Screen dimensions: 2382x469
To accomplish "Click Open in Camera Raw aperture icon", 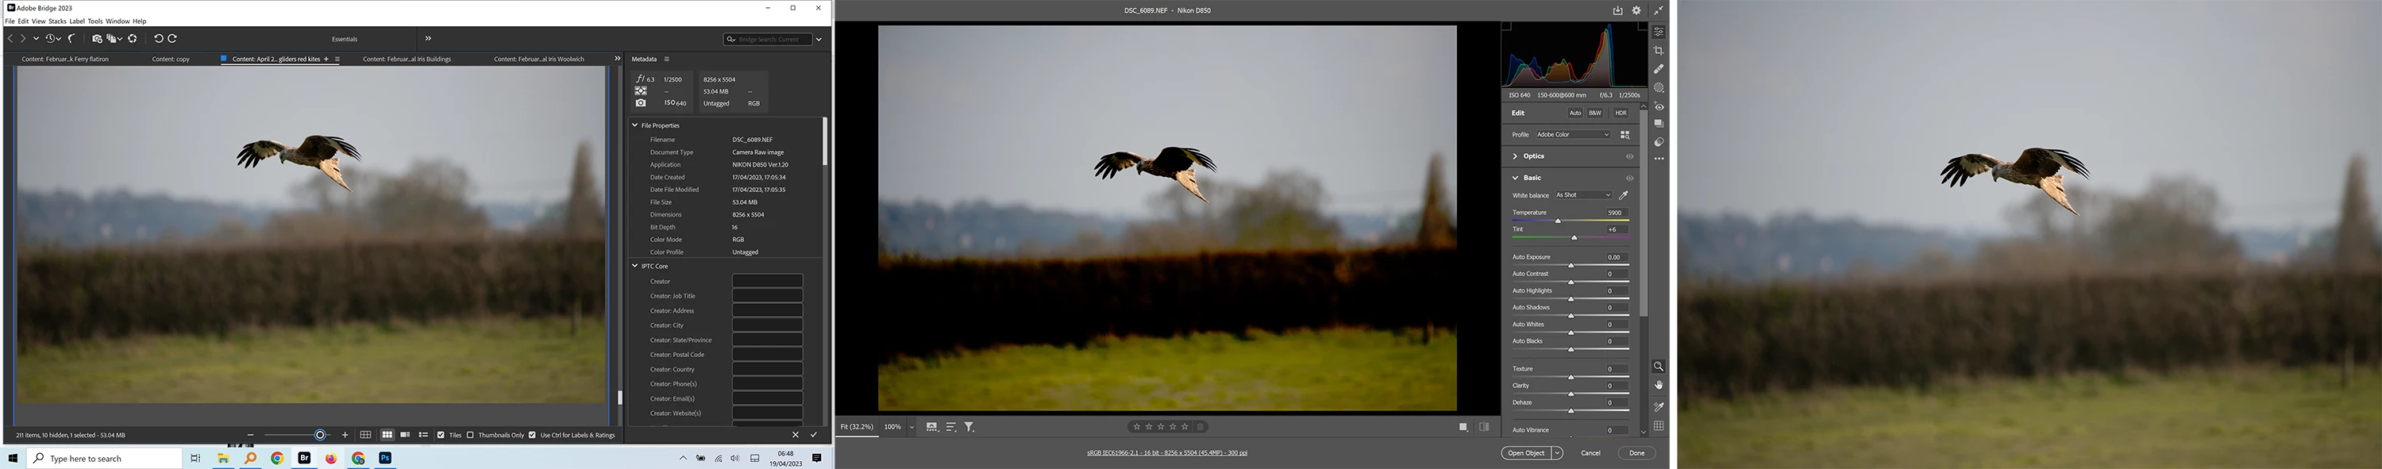I will pos(133,39).
